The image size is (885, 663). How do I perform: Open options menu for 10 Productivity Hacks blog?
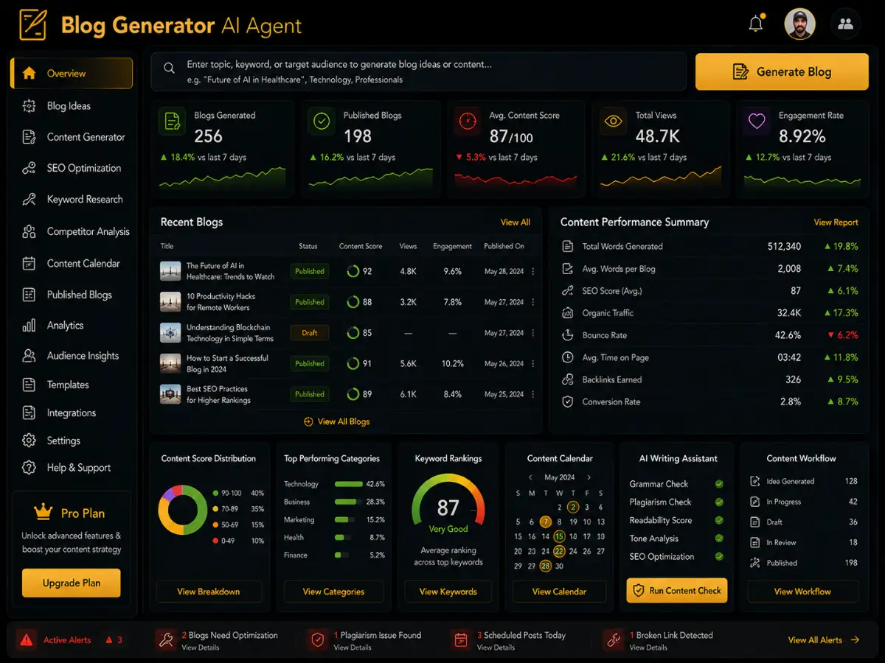(x=533, y=302)
